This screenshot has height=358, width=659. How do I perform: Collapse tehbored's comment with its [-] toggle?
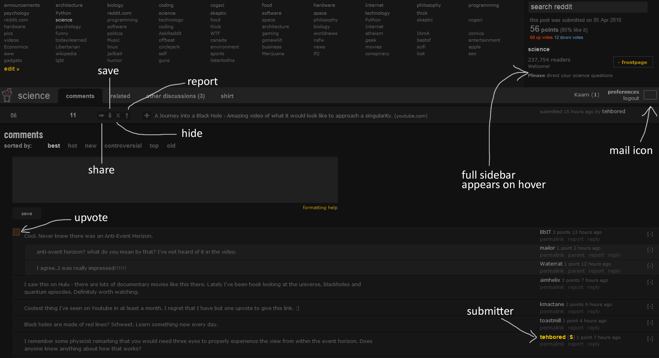coord(650,339)
